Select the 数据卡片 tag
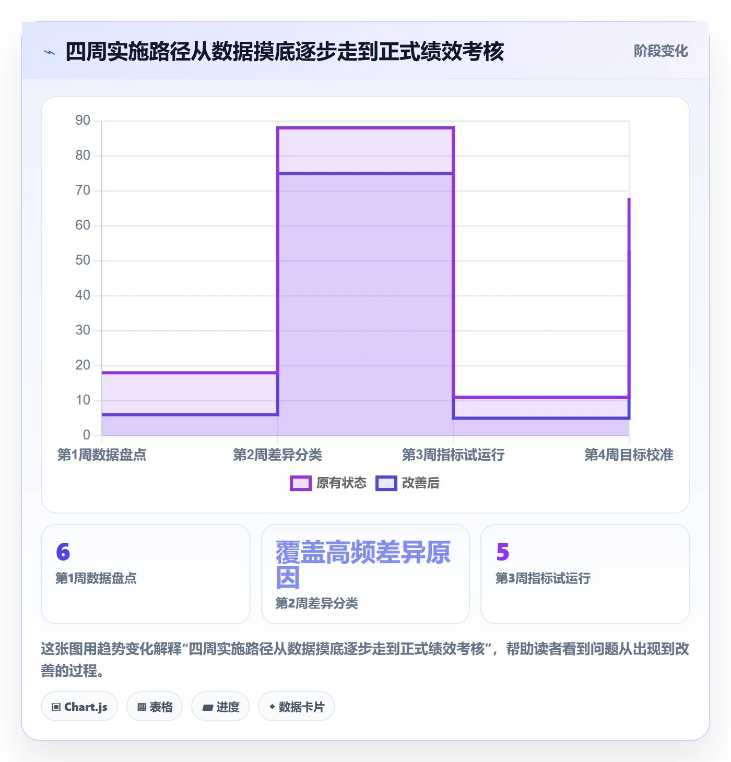Image resolution: width=731 pixels, height=762 pixels. (x=297, y=707)
